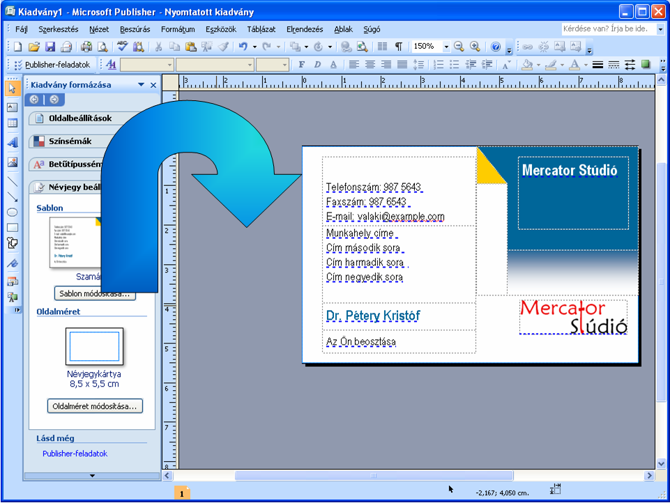Viewport: 670px width, 503px height.
Task: Click the fill color paint bucket
Action: [527, 65]
